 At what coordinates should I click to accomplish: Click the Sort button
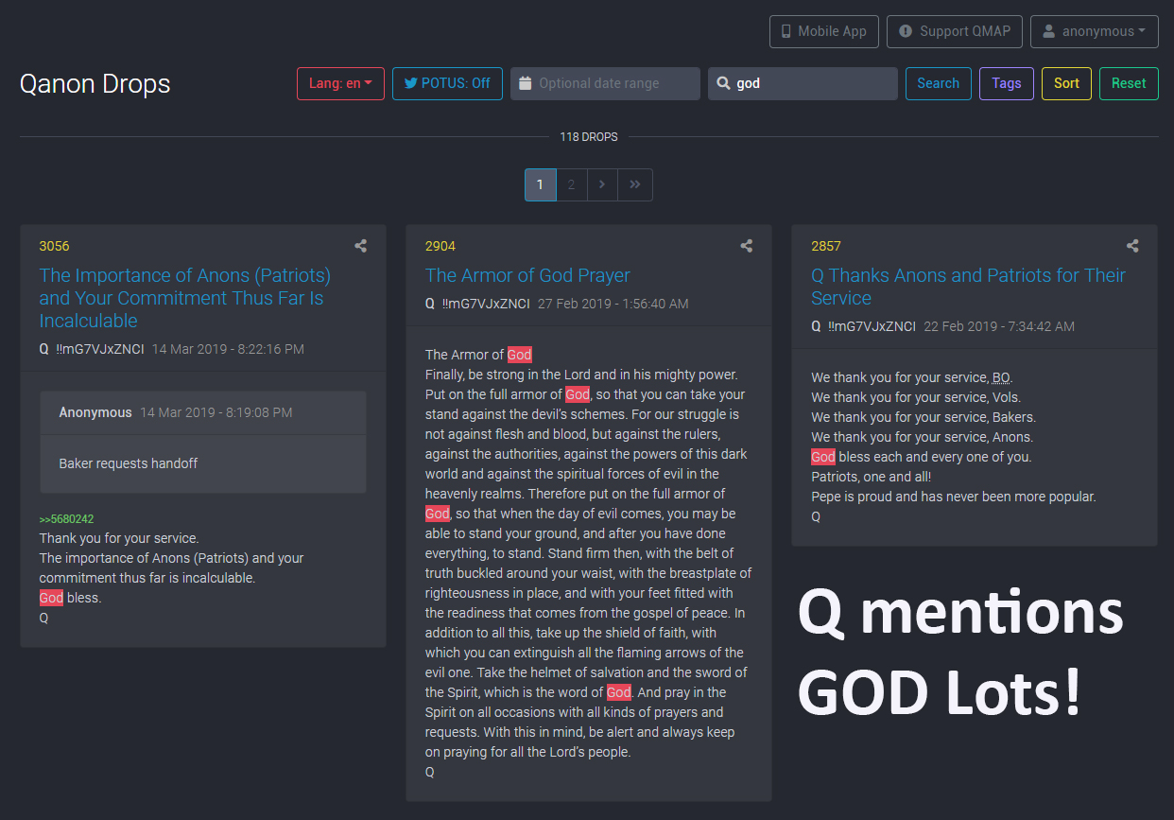coord(1066,83)
